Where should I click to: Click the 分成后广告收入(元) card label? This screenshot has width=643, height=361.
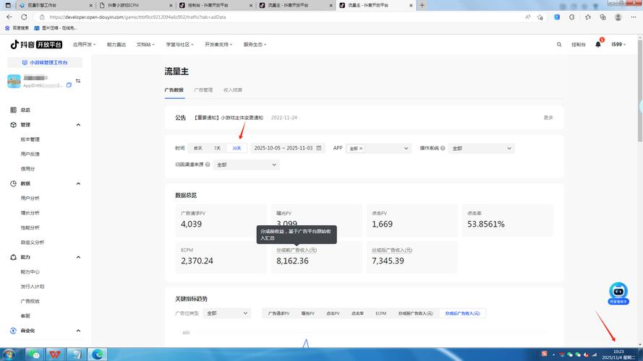tap(391, 250)
